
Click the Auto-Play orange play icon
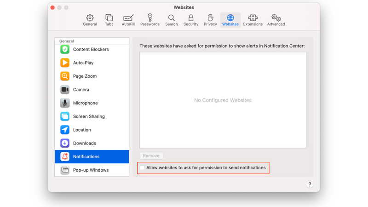click(x=65, y=63)
